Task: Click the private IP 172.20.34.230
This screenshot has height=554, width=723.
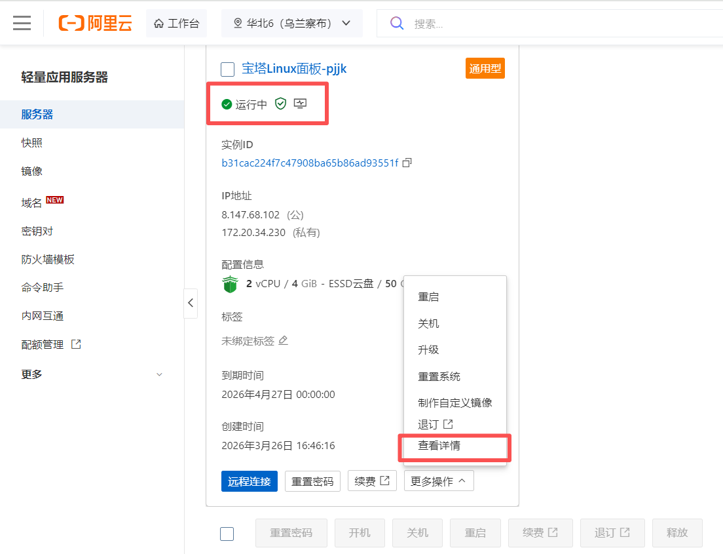Action: (x=253, y=232)
